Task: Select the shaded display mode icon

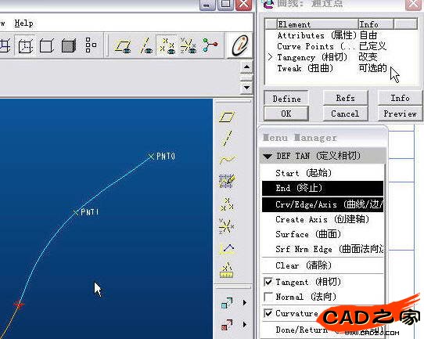Action: [69, 45]
